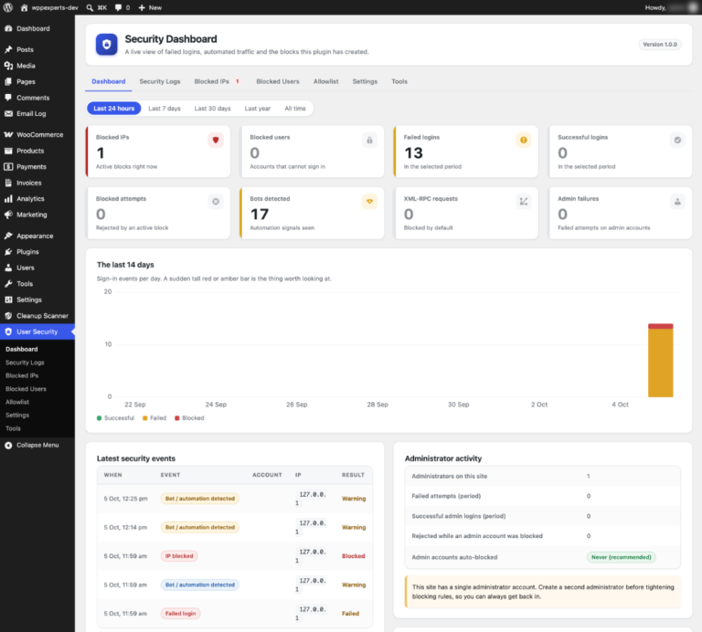Click the Administrators on this site row
This screenshot has width=702, height=632.
point(543,477)
